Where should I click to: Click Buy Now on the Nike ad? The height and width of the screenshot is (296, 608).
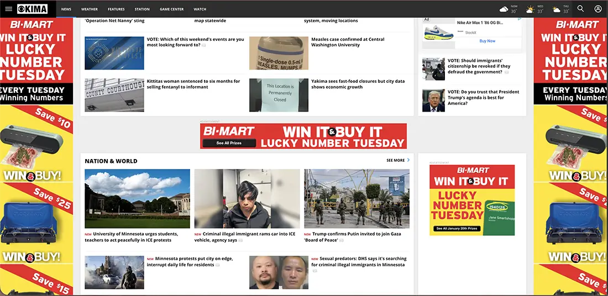[488, 41]
